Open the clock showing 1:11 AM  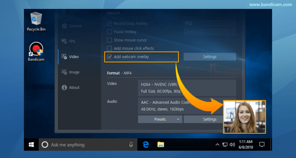pos(246,145)
